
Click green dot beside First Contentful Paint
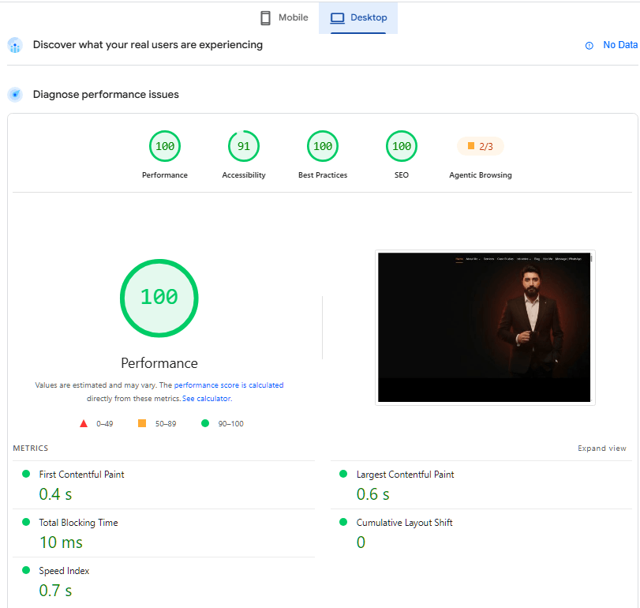(x=26, y=474)
